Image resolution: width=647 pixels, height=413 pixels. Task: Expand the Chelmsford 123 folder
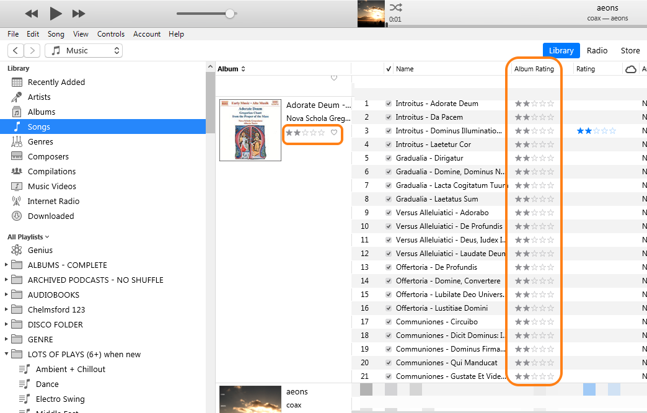[x=6, y=309]
